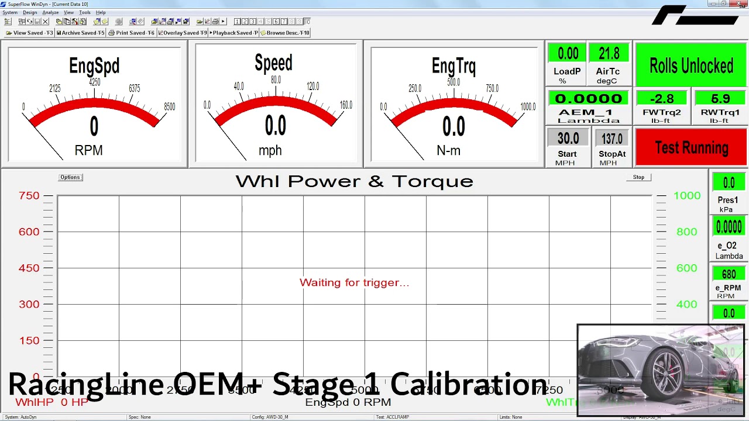Select screen page 7 number button
This screenshot has width=749, height=421.
[x=284, y=22]
